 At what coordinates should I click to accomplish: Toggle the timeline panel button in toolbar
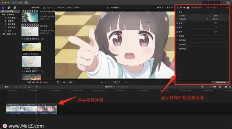211,3
